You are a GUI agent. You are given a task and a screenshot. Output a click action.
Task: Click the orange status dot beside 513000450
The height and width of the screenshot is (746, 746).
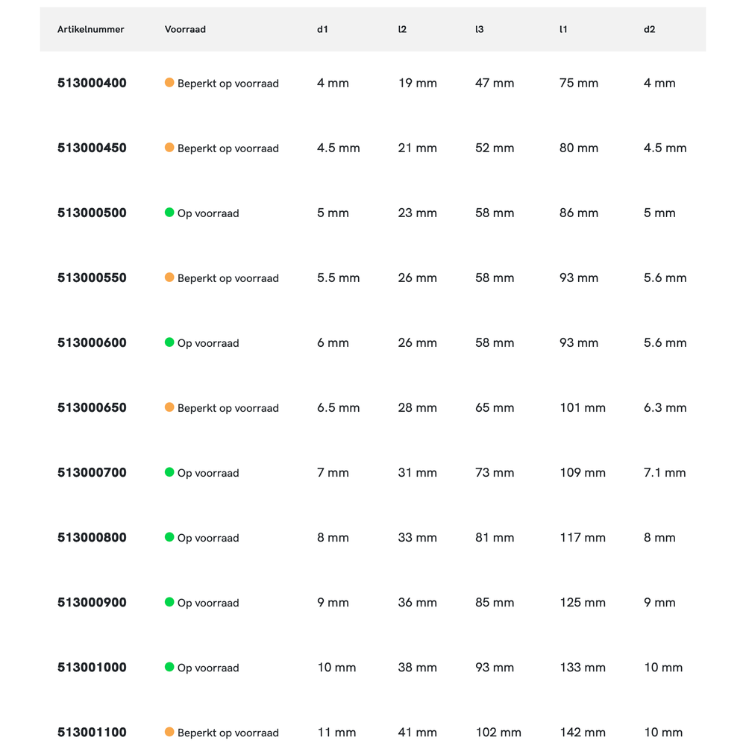click(169, 148)
